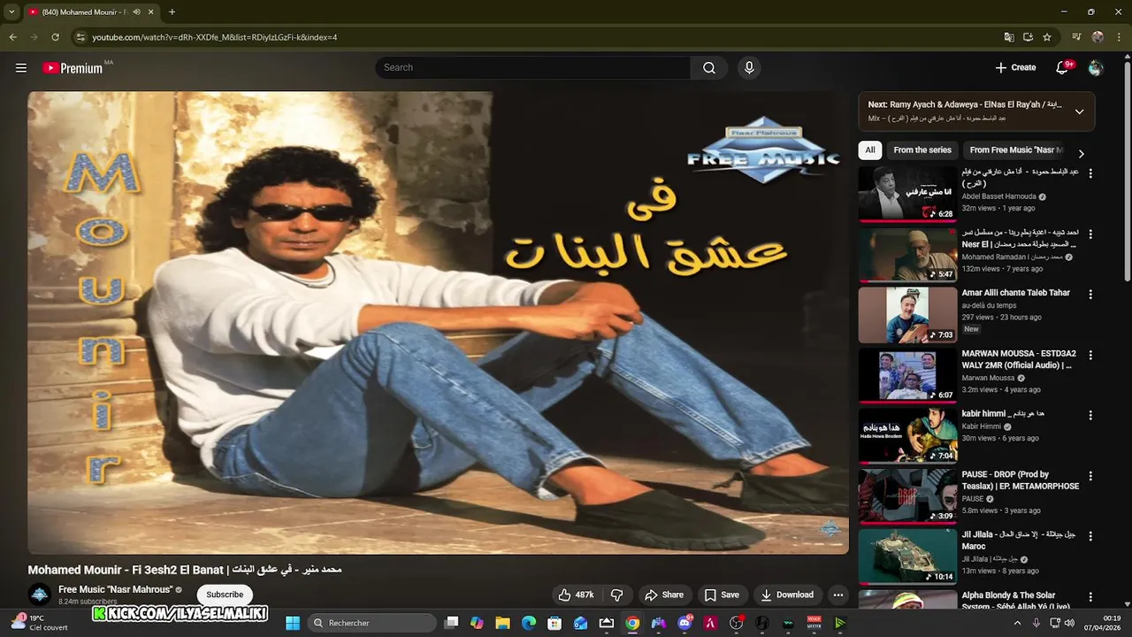Open more actions menu under video

click(838, 595)
